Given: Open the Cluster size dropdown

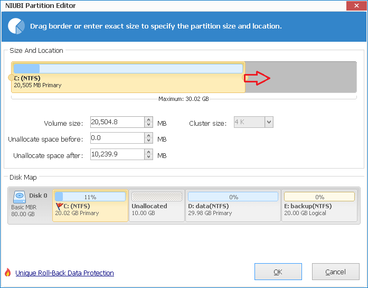Looking at the screenshot, I should tap(269, 122).
